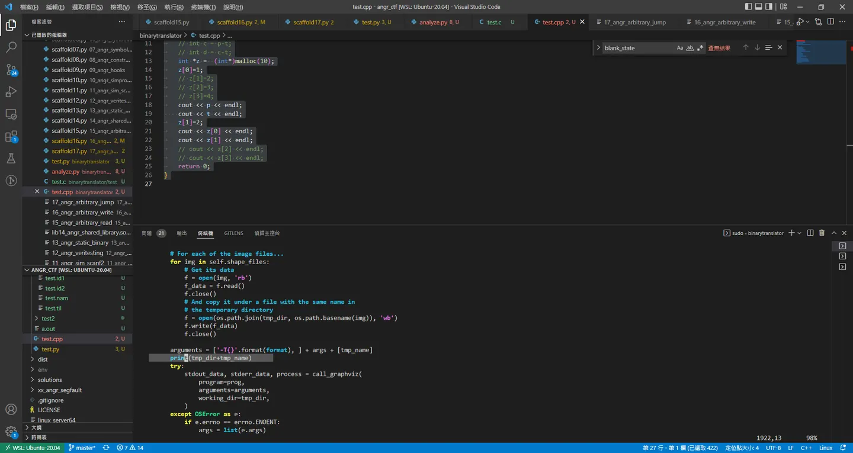Toggle Match Whole Word in find widget
This screenshot has width=853, height=453.
[690, 48]
